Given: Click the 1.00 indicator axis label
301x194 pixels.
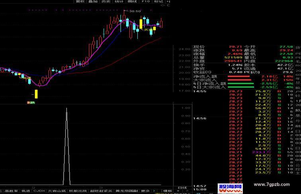Looking at the screenshot, I should (x=186, y=108).
